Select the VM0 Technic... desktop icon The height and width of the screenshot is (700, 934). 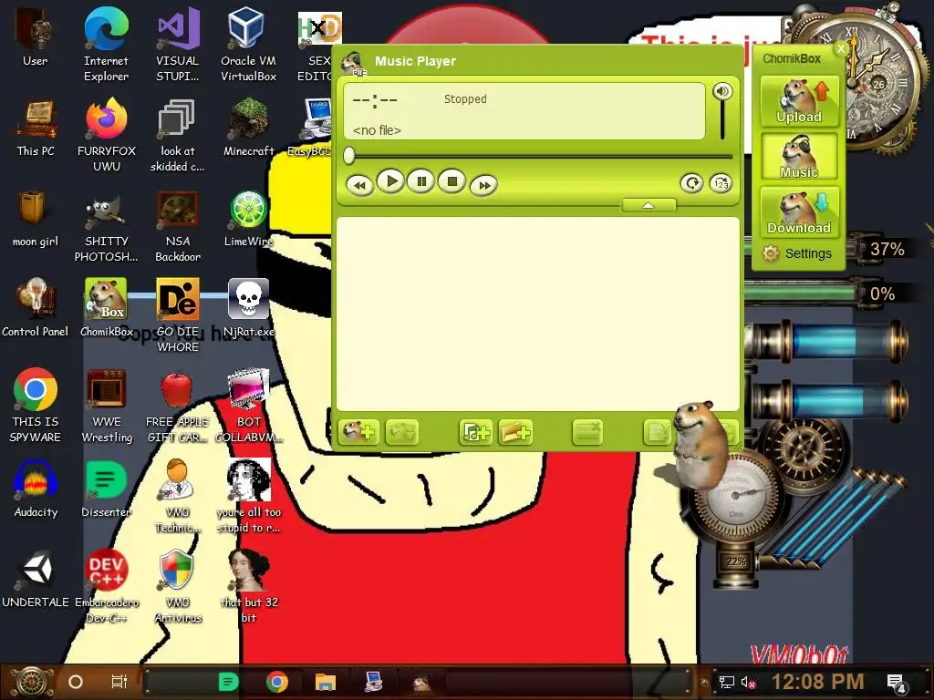tap(178, 497)
